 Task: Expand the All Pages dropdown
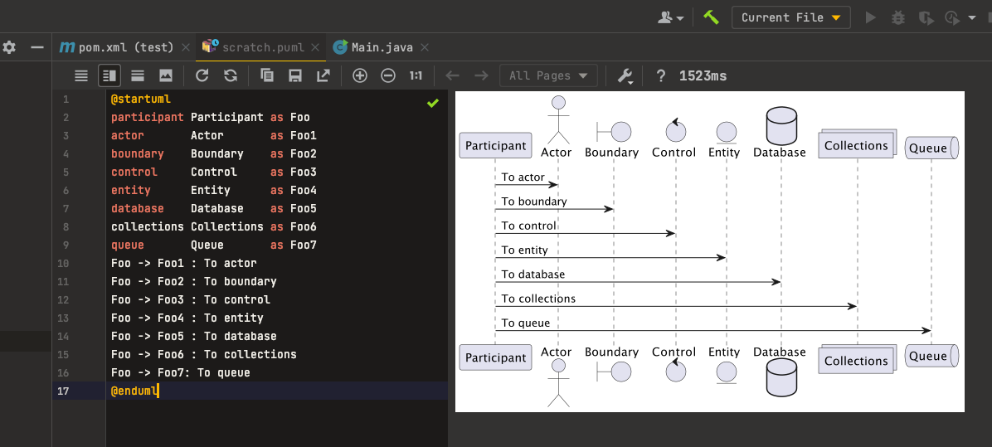click(548, 75)
